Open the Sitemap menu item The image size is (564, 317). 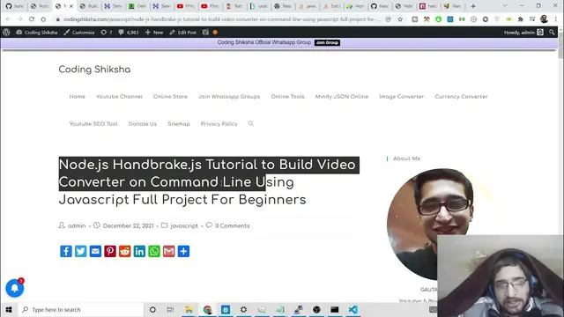point(178,123)
